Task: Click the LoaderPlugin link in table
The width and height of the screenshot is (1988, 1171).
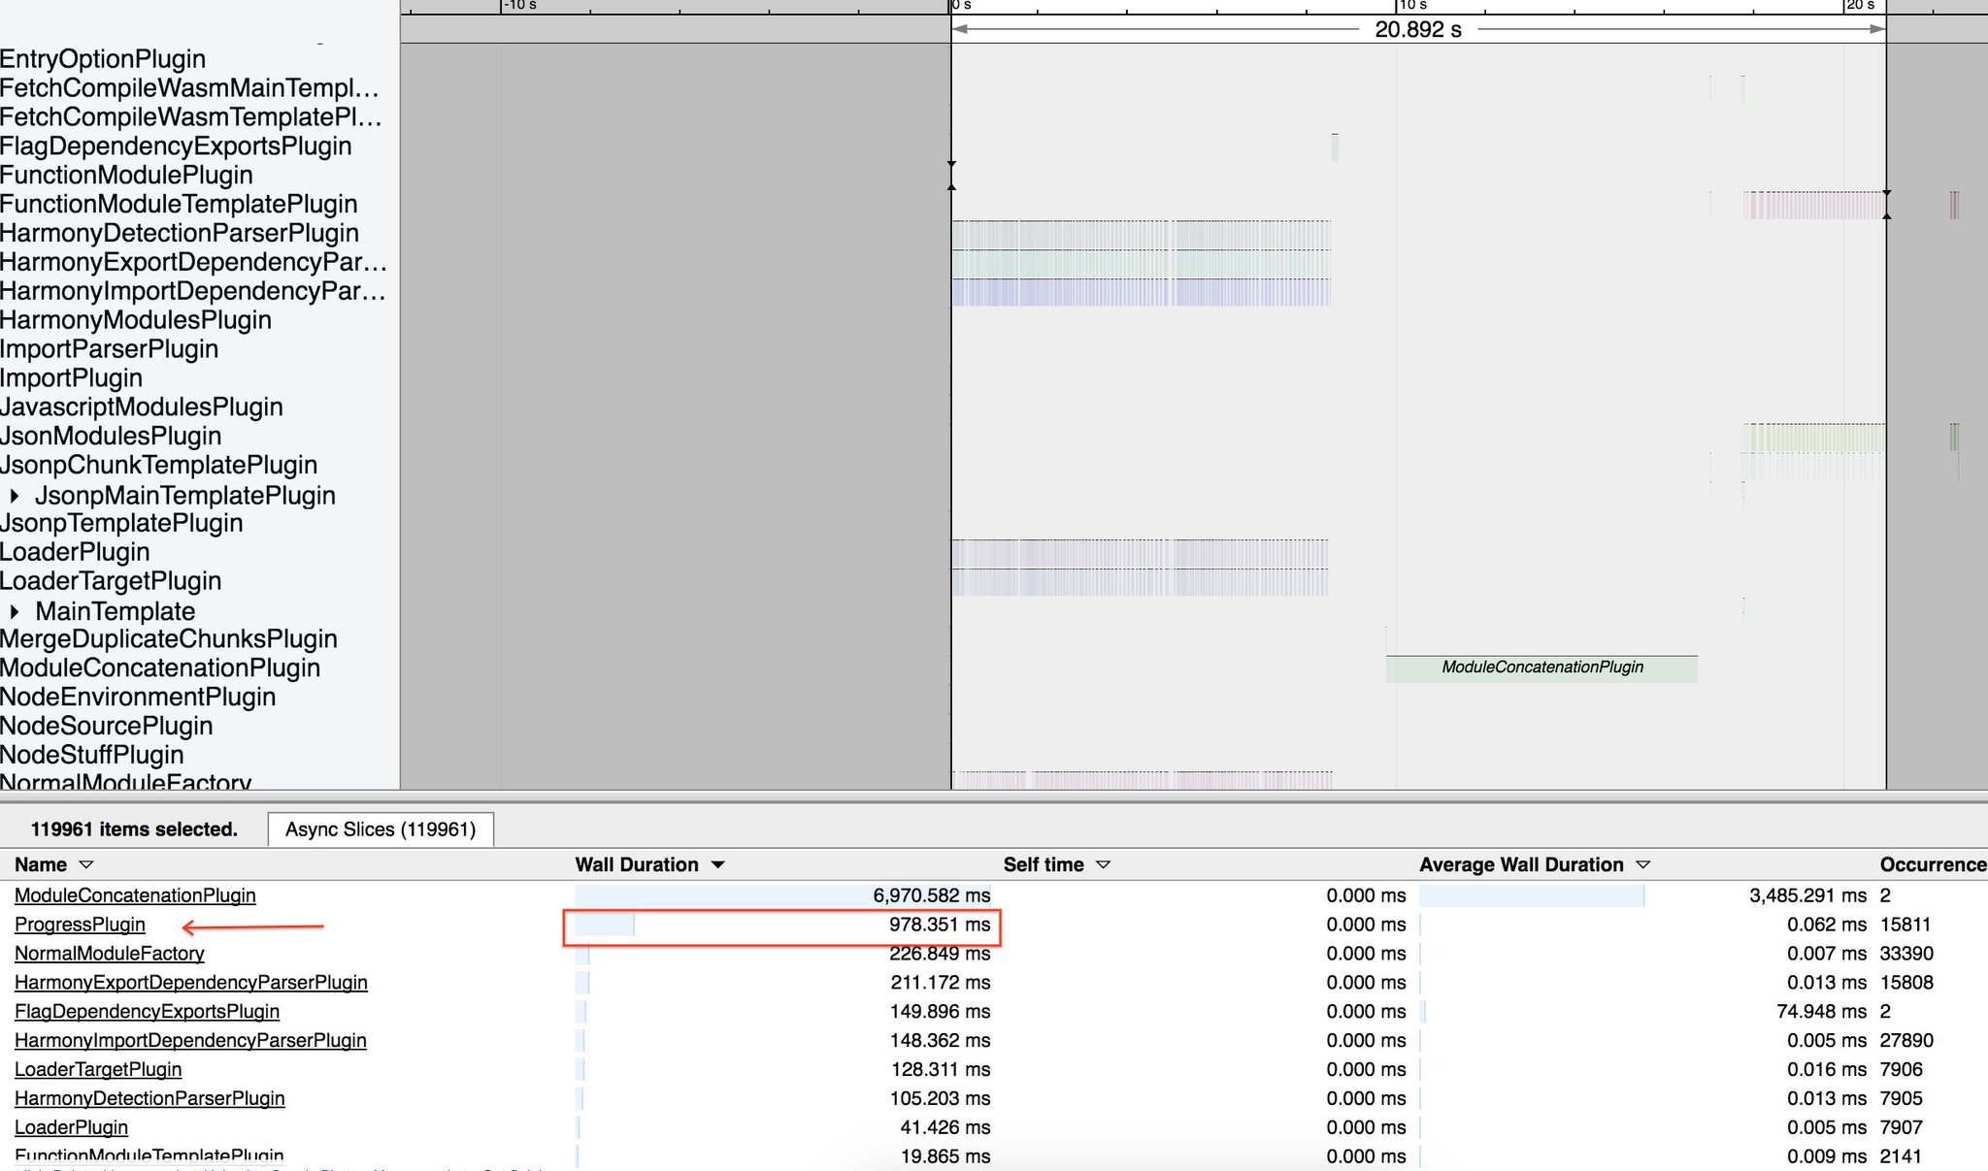Action: (x=71, y=1127)
